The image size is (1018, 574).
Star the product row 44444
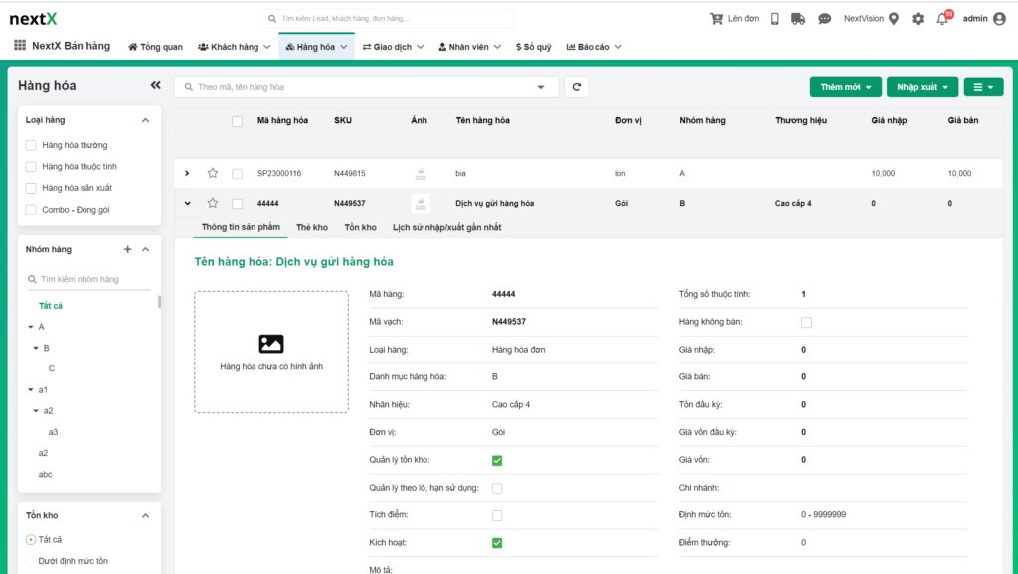coord(212,203)
